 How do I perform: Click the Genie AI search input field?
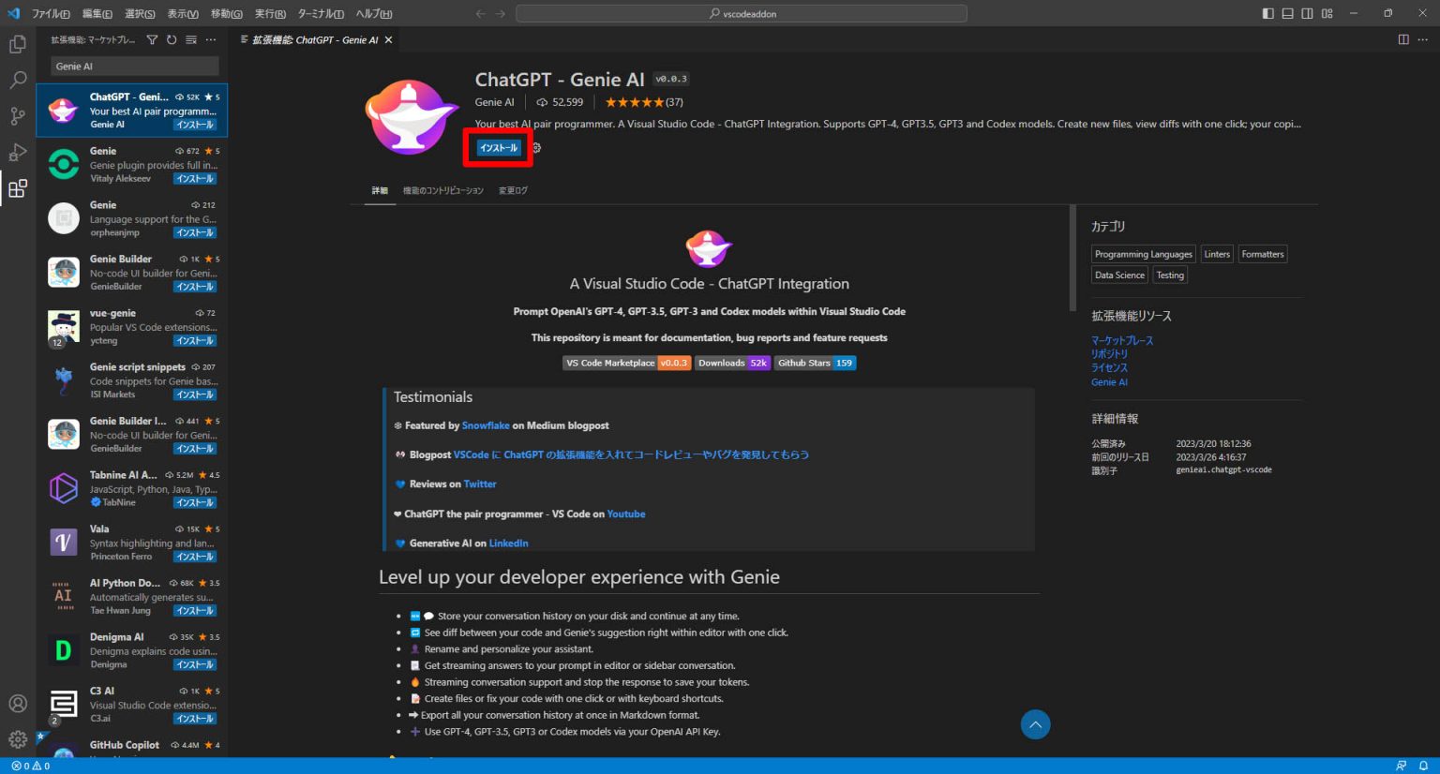133,66
